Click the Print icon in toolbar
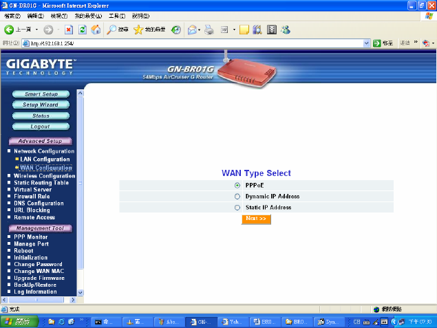This screenshot has height=328, width=437. point(209,30)
